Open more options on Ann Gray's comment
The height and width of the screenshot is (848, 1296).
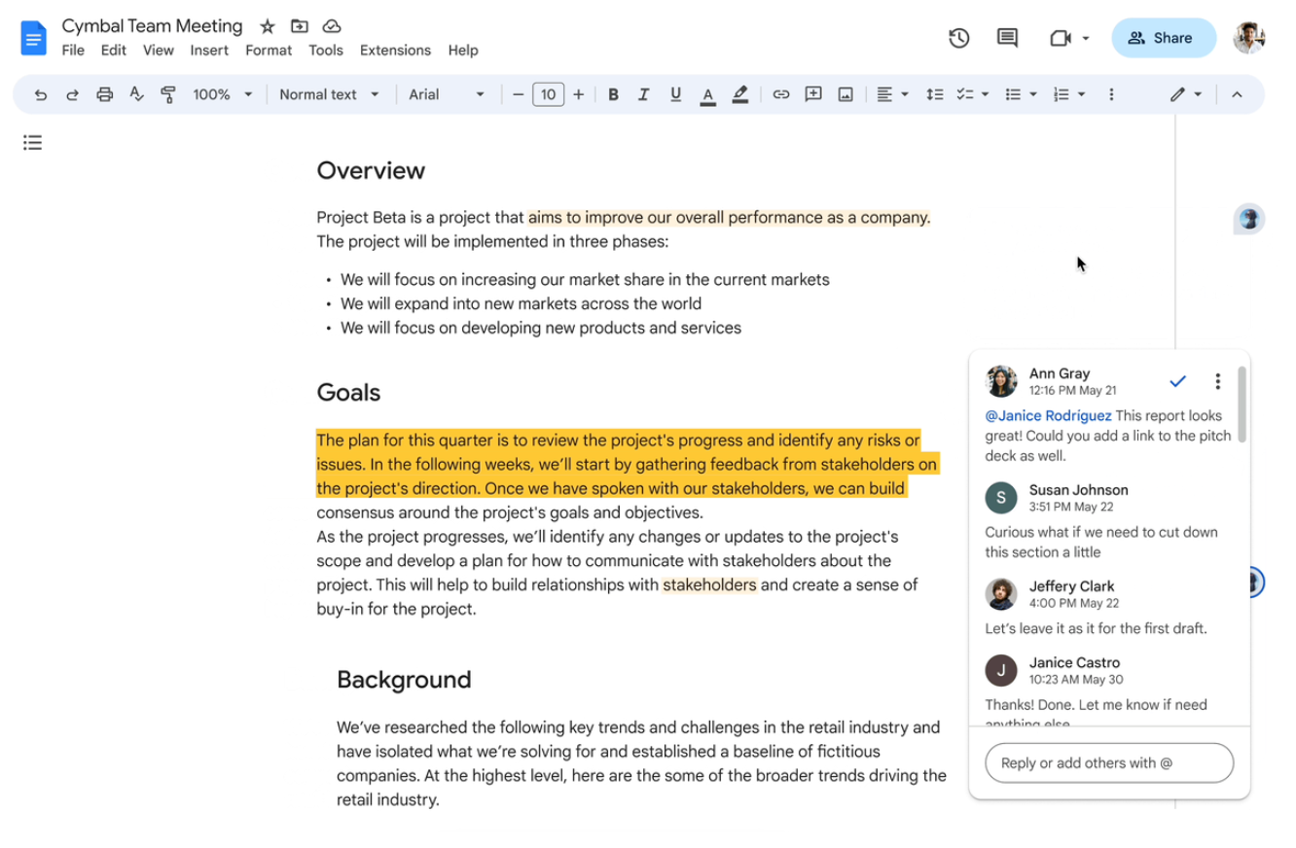(x=1217, y=380)
